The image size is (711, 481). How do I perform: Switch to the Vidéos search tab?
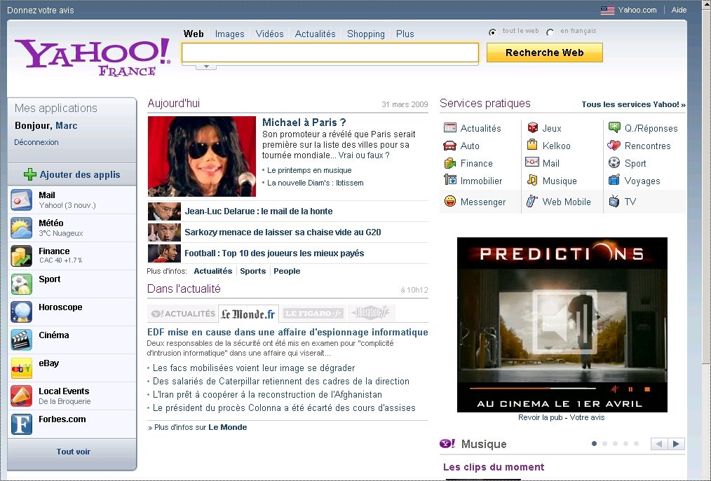(269, 34)
